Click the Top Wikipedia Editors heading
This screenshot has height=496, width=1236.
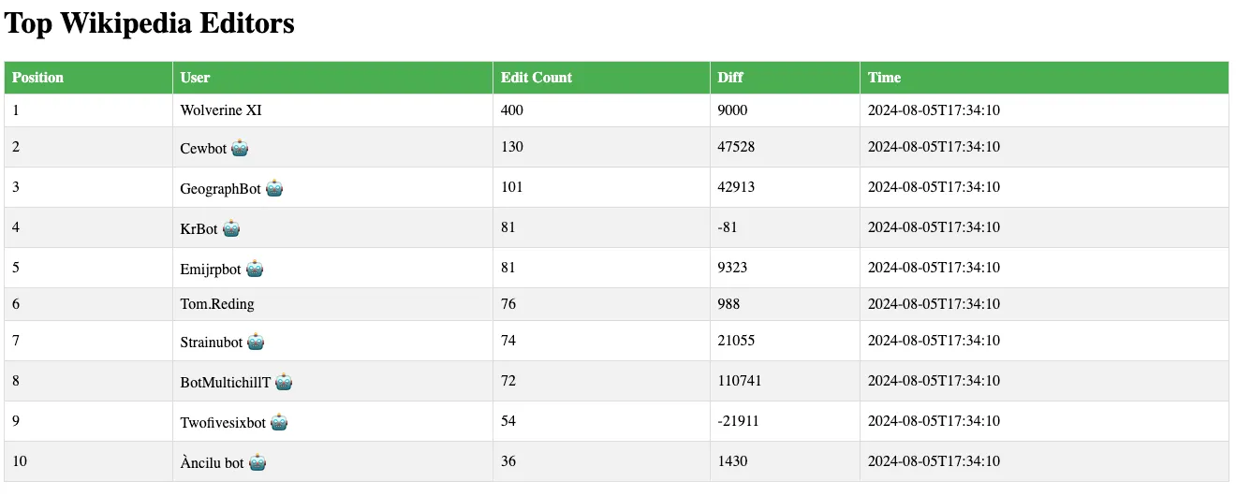point(150,24)
